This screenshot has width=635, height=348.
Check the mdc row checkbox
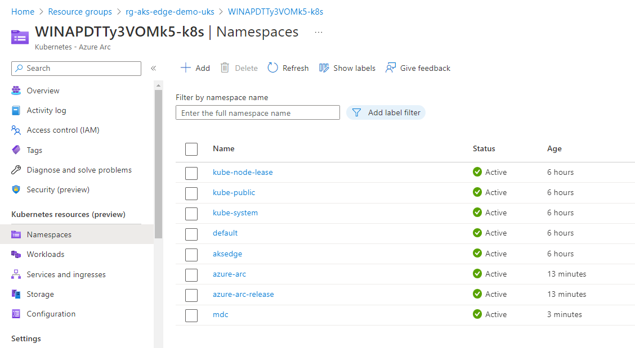[191, 315]
